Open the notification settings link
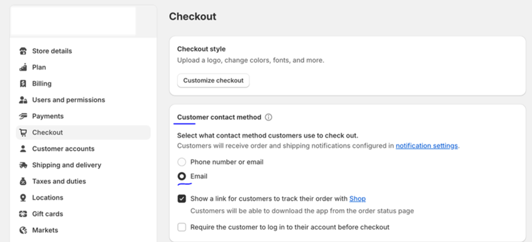This screenshot has width=532, height=242. tap(427, 146)
